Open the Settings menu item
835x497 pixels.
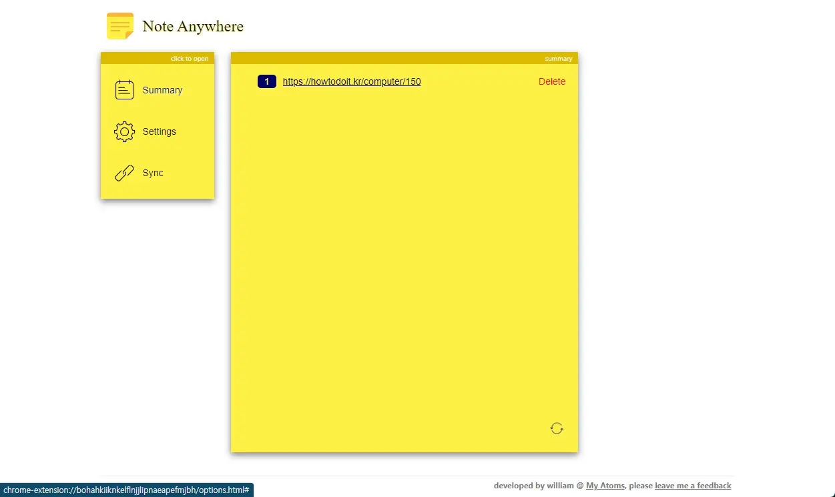(x=159, y=131)
